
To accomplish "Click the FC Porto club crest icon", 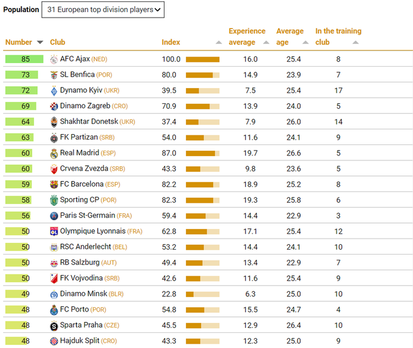I will [54, 310].
